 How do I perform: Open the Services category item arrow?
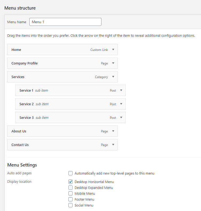[113, 77]
